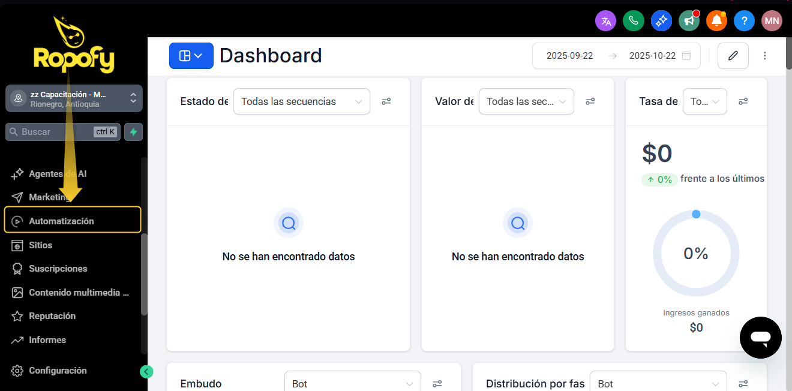Viewport: 792px width, 391px height.
Task: Open Reputación from the sidebar menu
Action: pyautogui.click(x=52, y=316)
